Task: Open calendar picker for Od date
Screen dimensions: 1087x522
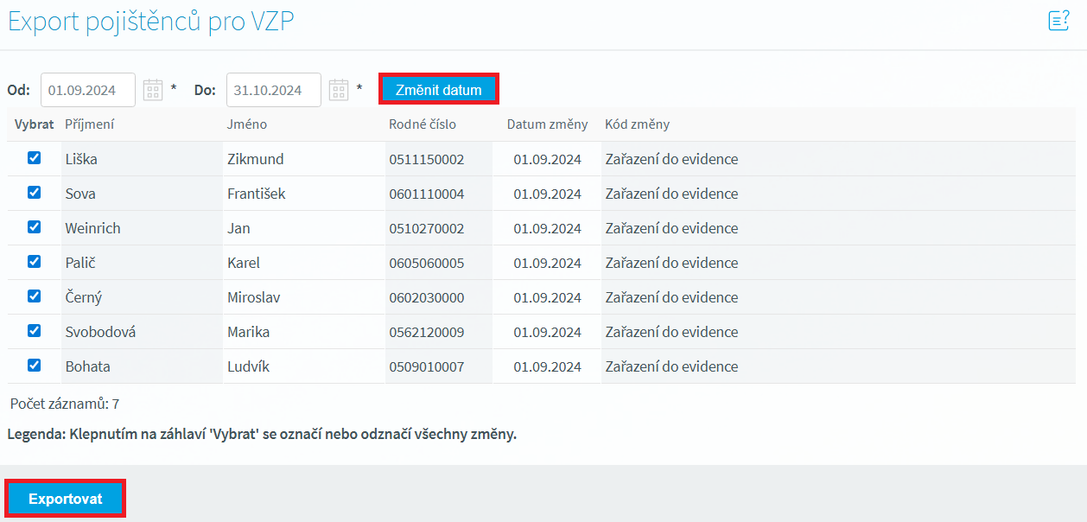Action: click(153, 90)
